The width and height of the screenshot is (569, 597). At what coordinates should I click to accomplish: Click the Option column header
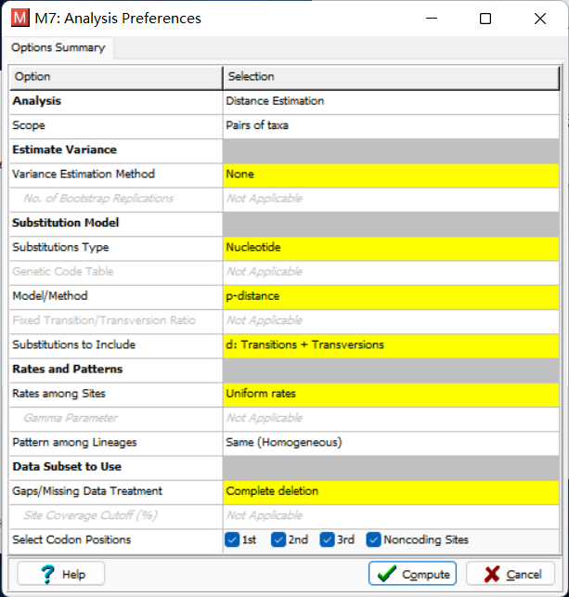116,77
